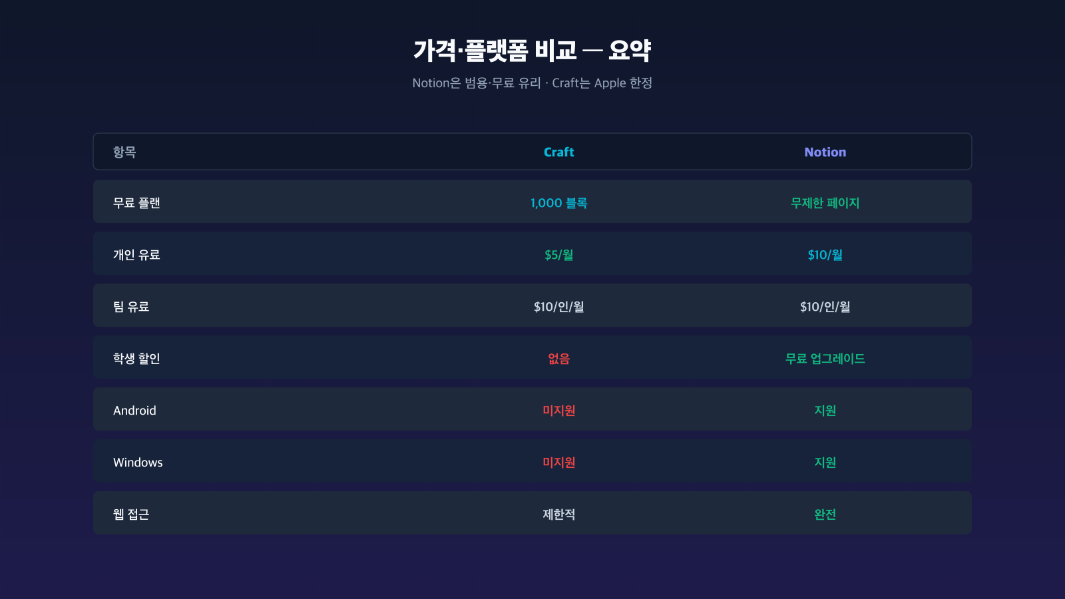Click the '팀 유료' row label

tap(131, 307)
